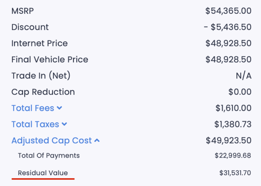Screen dimensions: 261x186
Task: Click the Total Of Payments label
Action: tap(49, 155)
